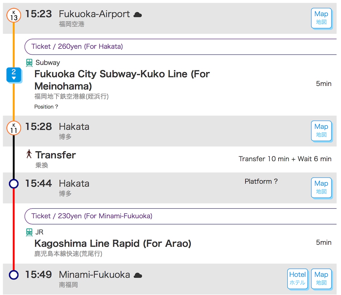
Task: Open Hotel search near Minami-Fukuoka
Action: [298, 279]
